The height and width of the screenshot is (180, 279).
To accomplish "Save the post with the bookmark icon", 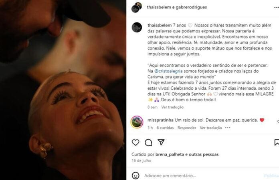I will (277, 142).
